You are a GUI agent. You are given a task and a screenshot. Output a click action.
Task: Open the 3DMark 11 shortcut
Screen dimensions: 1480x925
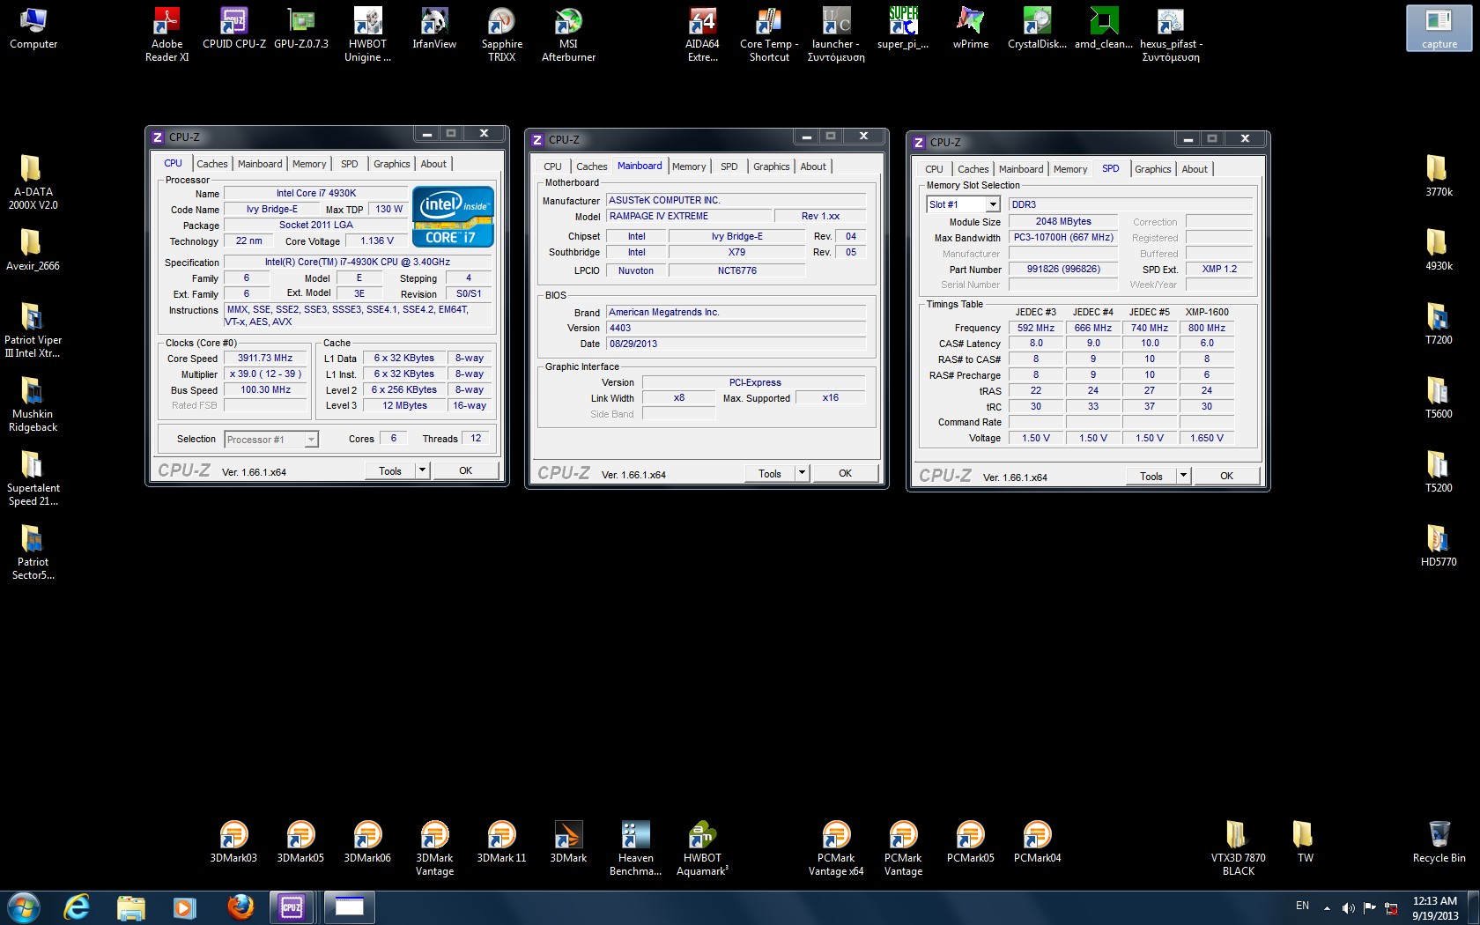coord(501,842)
